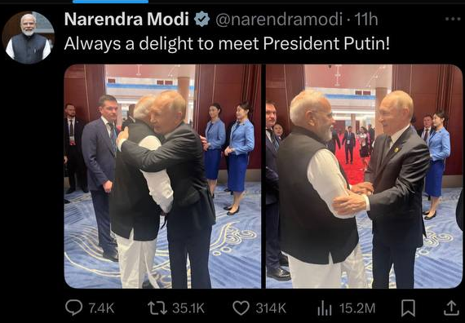Click the blue verified badge

[x=202, y=20]
